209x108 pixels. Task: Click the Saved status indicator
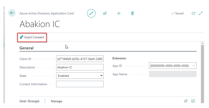pos(178,13)
